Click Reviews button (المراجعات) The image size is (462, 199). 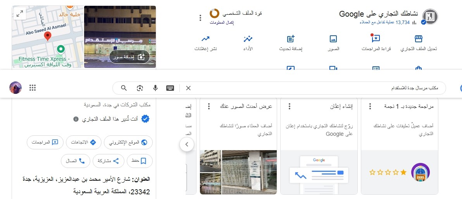[45, 142]
